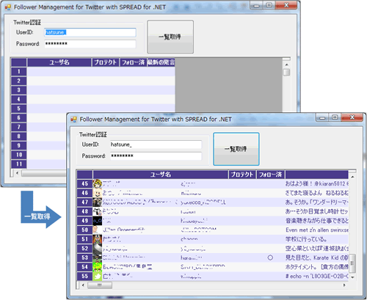367x300 pixels.
Task: Focus Password field in front window
Action: (x=156, y=156)
